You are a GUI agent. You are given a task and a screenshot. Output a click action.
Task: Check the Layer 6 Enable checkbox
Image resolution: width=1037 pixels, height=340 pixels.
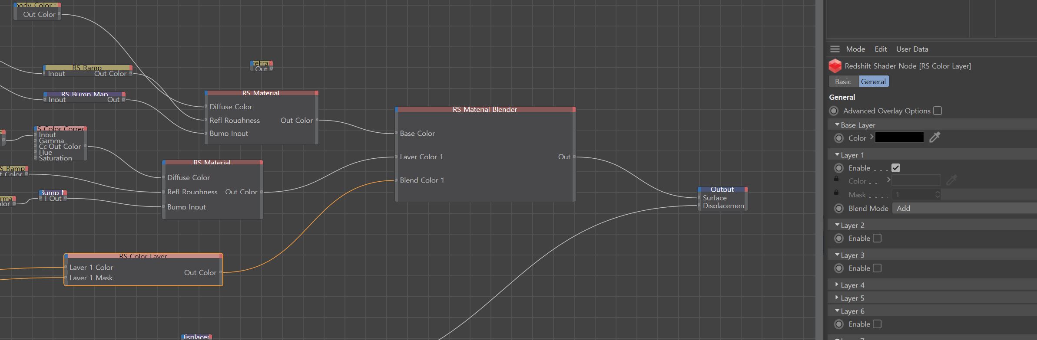(x=877, y=324)
